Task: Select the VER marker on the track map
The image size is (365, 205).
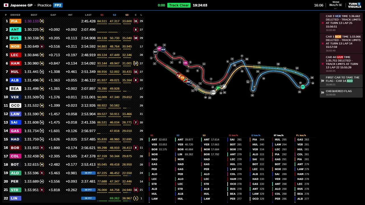Action: pos(163,50)
